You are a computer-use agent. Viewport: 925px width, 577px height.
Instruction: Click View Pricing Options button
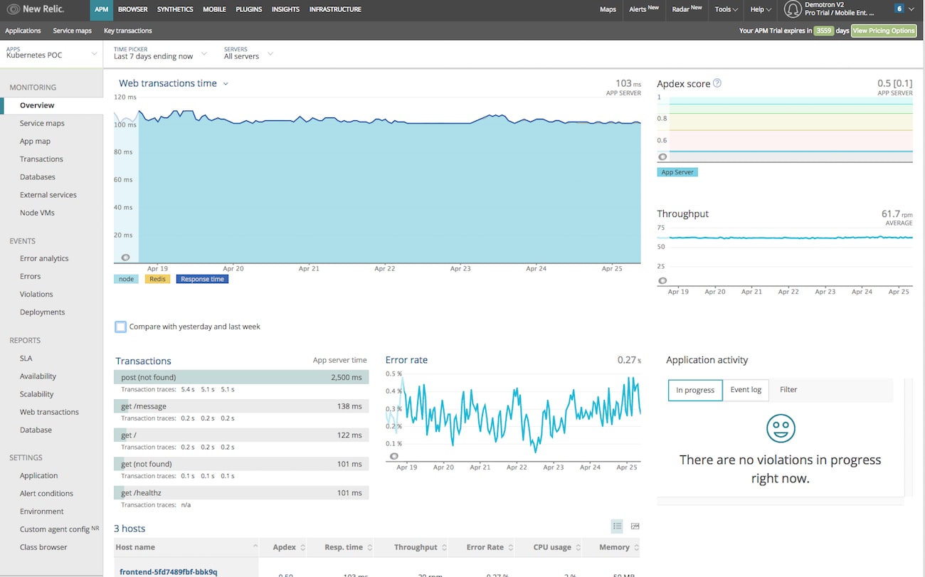884,31
